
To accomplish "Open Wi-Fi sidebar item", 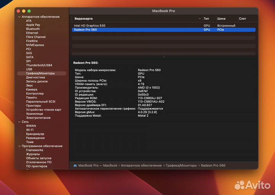I will click(x=30, y=130).
